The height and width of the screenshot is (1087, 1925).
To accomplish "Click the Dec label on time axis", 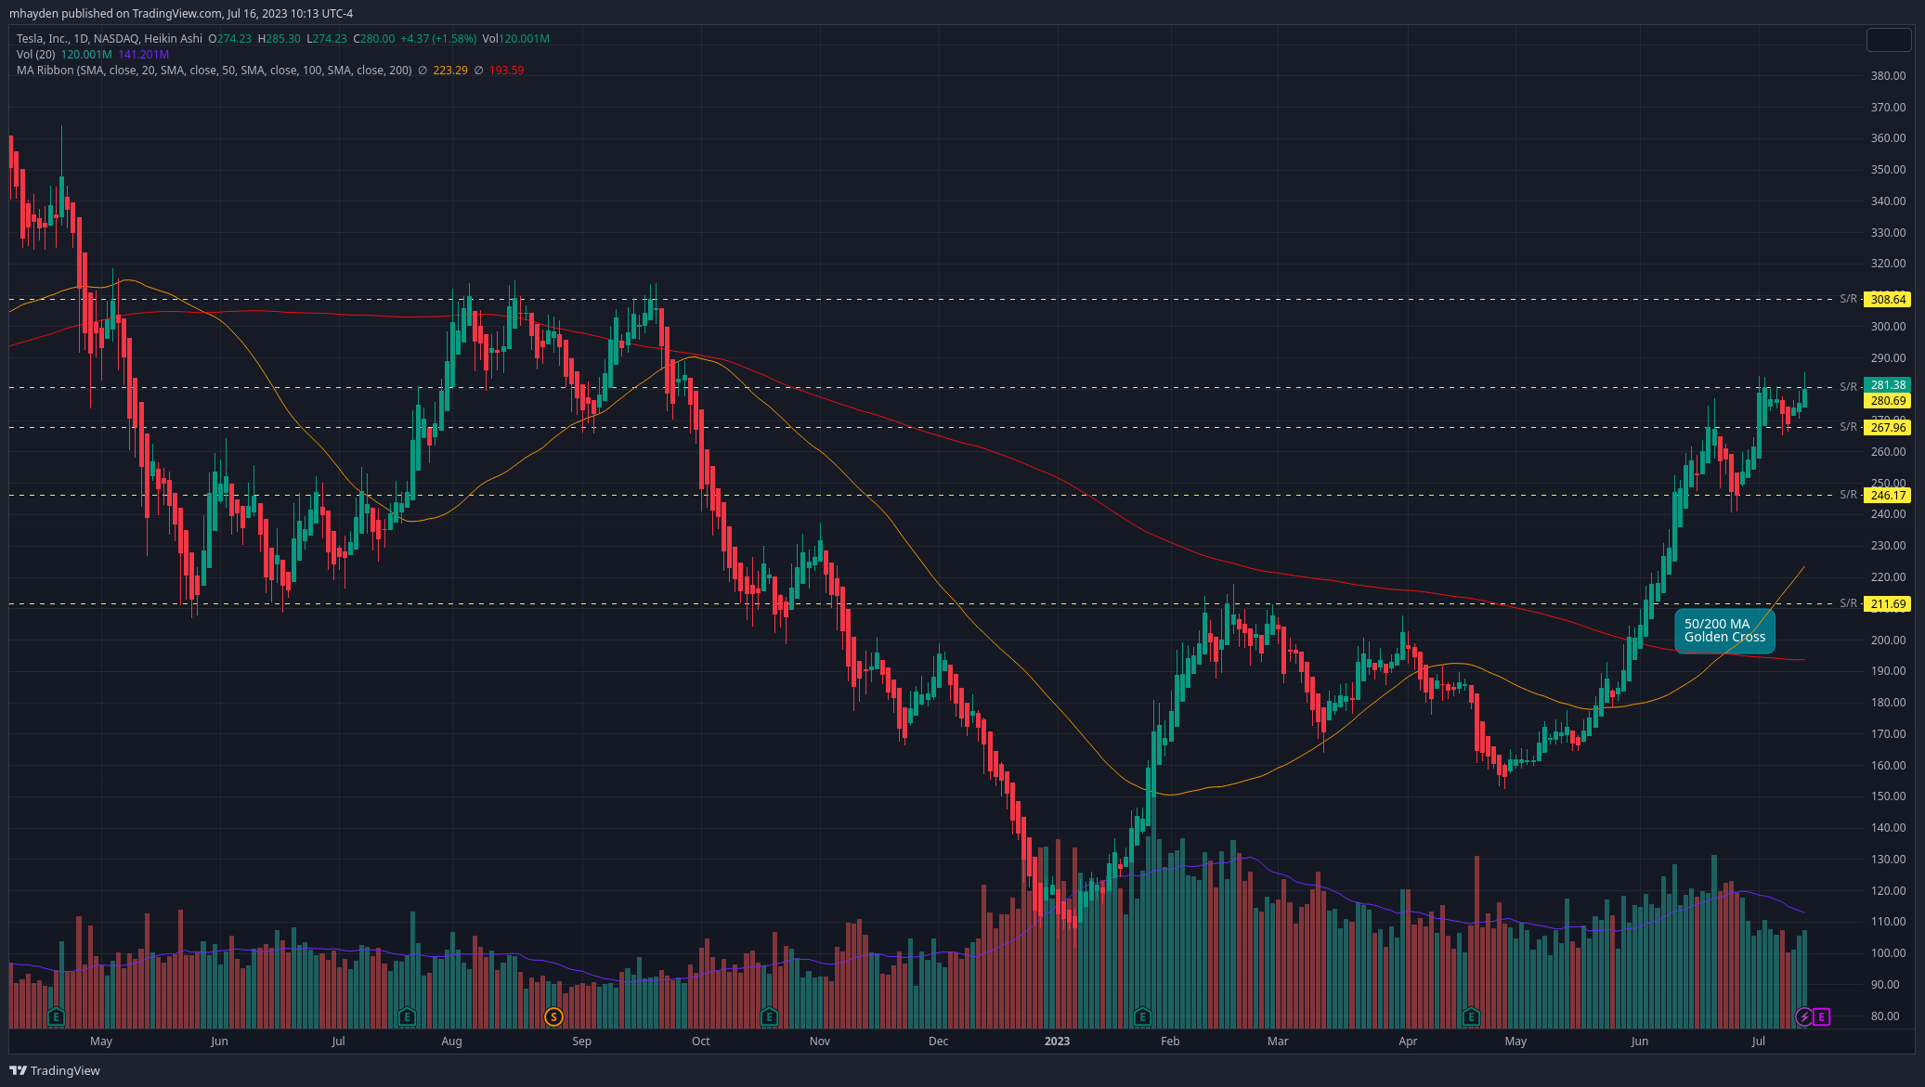I will click(938, 1041).
